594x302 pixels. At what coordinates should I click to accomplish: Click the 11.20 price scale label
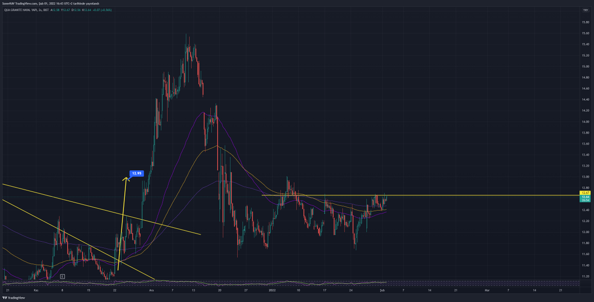click(x=585, y=276)
